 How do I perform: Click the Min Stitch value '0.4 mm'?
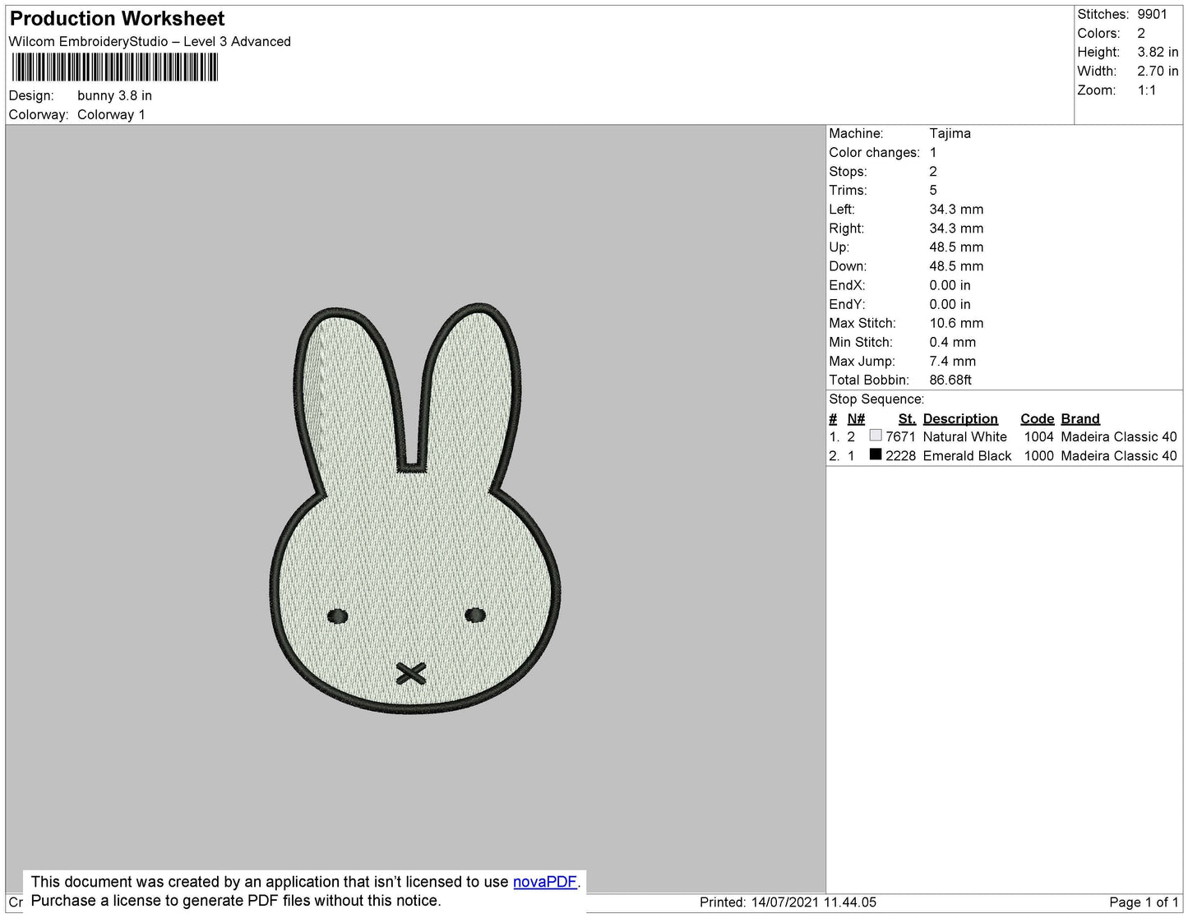(x=953, y=342)
